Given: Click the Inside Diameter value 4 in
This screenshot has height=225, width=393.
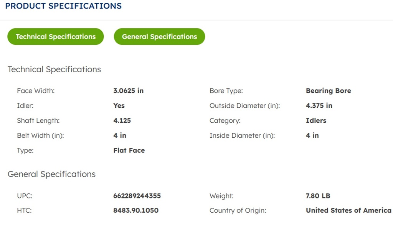Looking at the screenshot, I should [312, 135].
